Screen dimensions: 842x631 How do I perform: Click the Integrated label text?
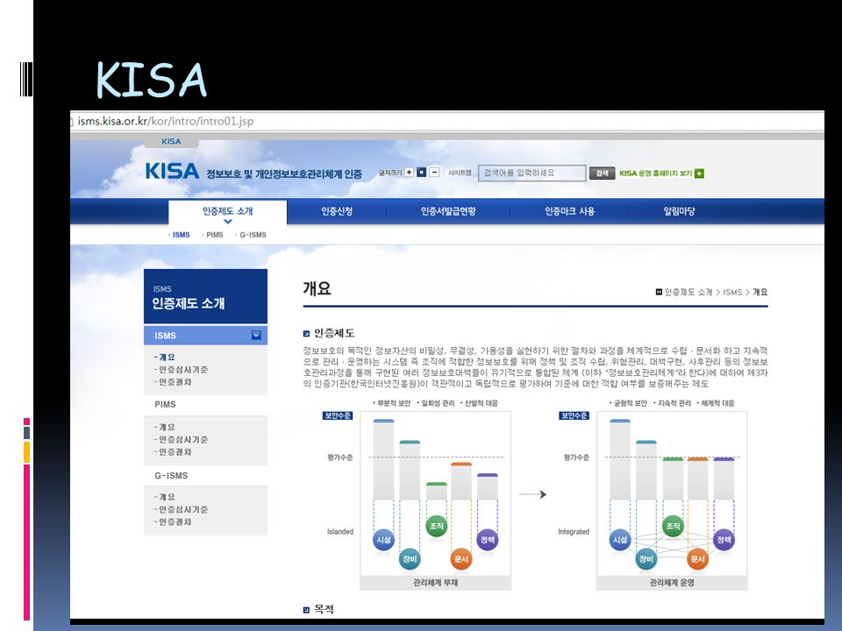(574, 532)
